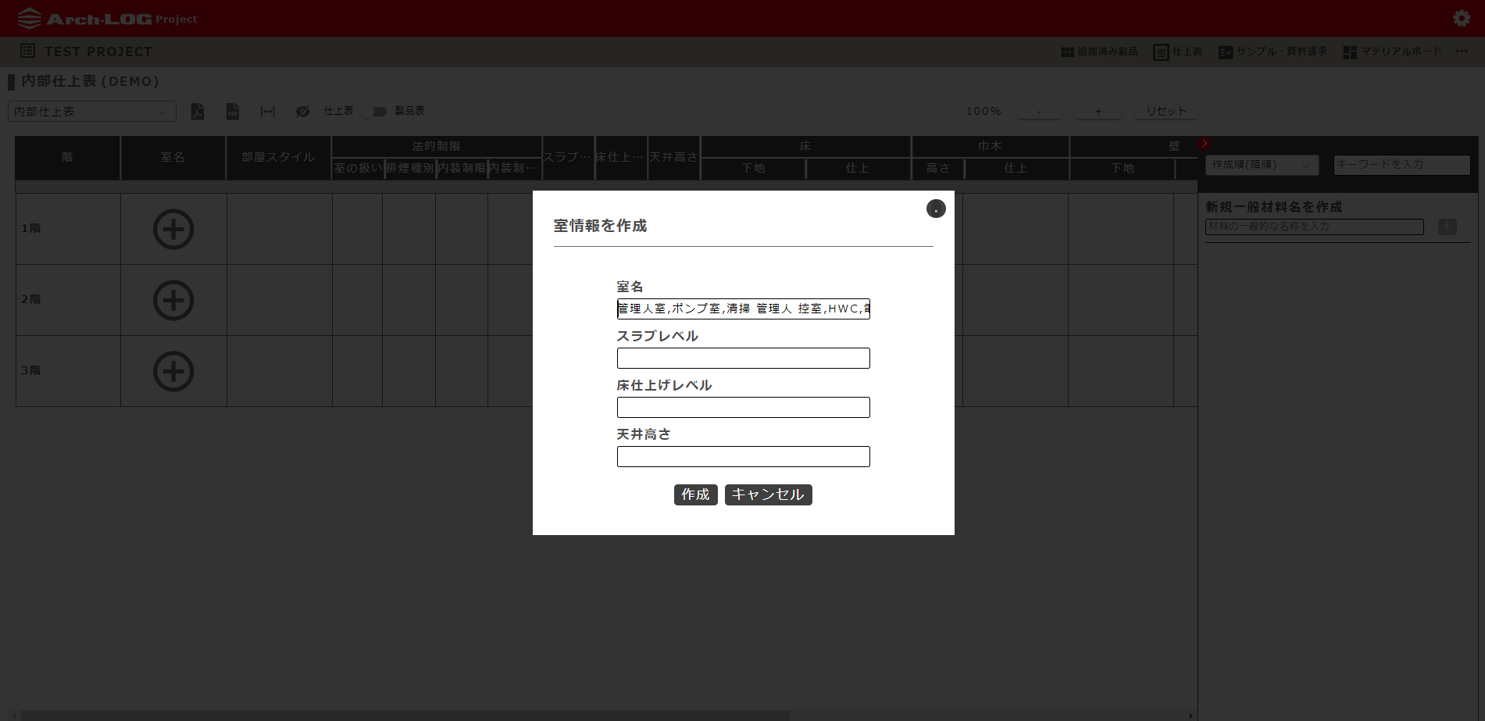Export the table as CSV

pyautogui.click(x=233, y=112)
